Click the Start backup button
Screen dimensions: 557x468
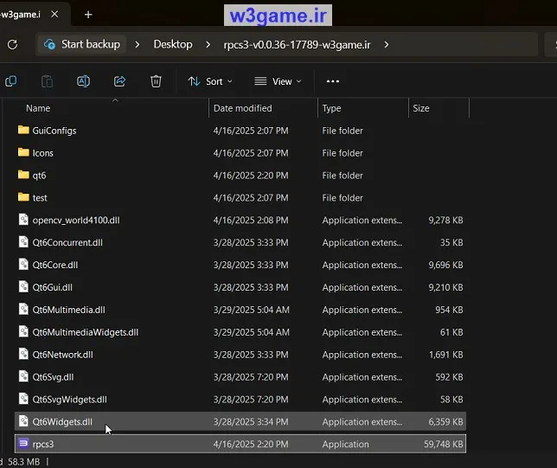point(81,44)
